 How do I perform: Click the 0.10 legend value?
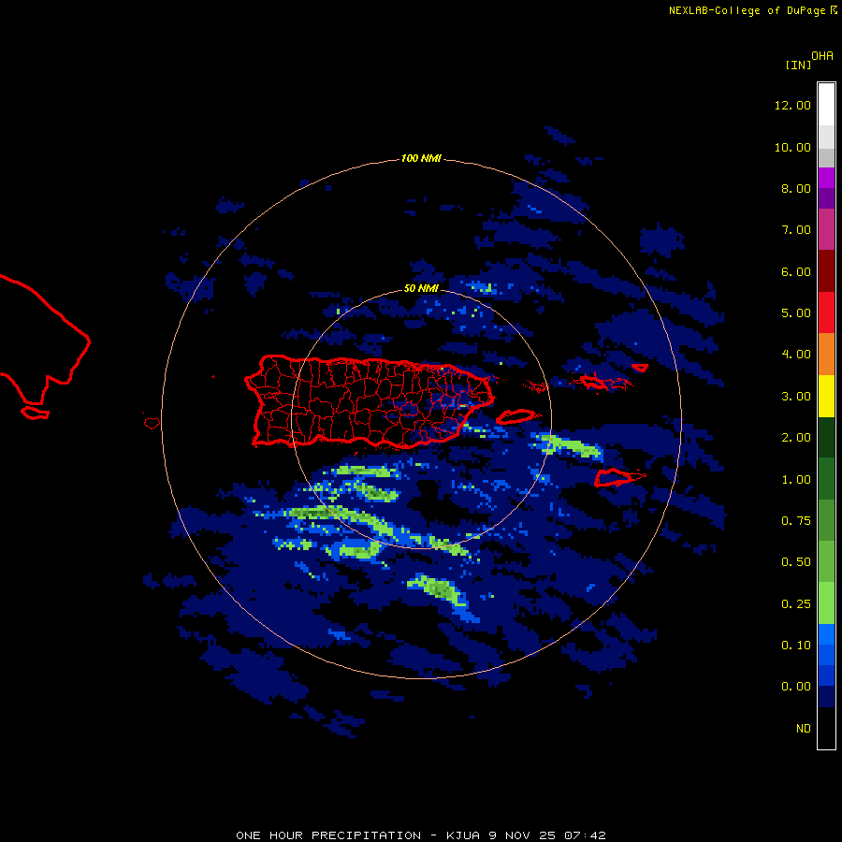click(x=796, y=646)
